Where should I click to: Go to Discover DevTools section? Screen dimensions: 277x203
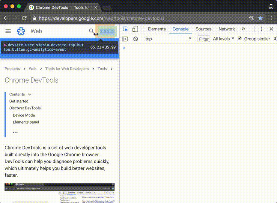tap(25, 108)
